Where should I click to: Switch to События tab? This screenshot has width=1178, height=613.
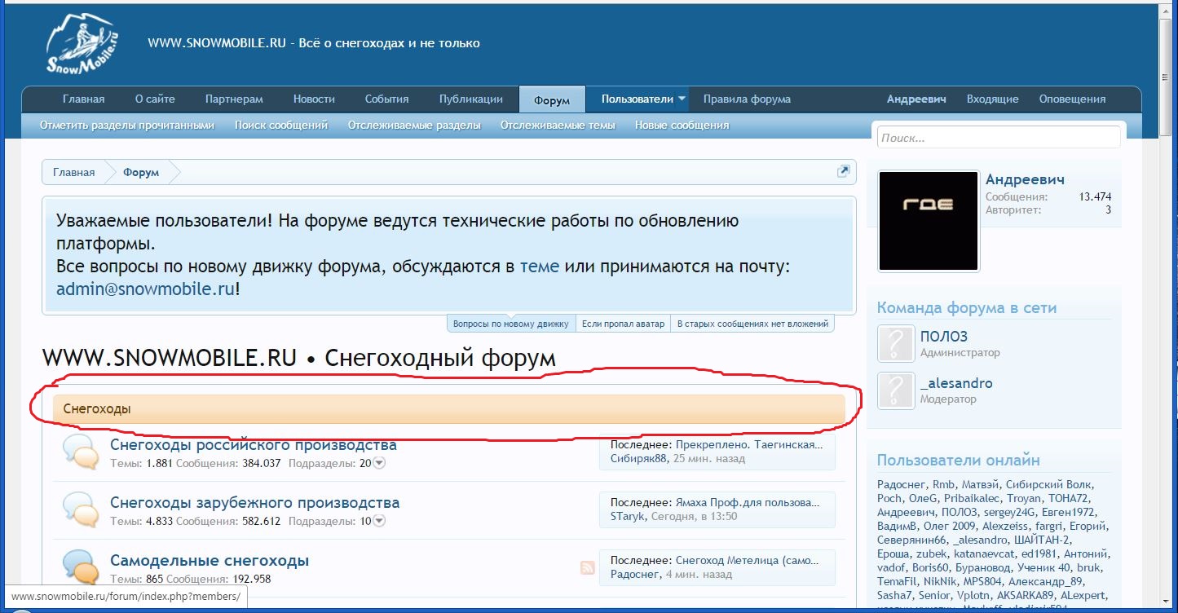point(386,99)
